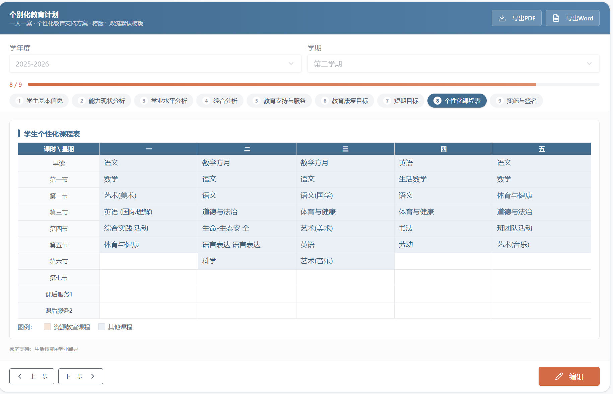613x394 pixels.
Task: Click the 资源教室课程 legend swatch
Action: 47,327
